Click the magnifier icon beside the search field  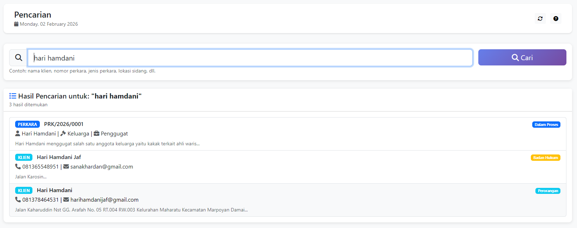[19, 58]
